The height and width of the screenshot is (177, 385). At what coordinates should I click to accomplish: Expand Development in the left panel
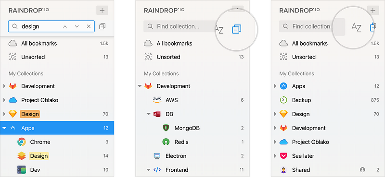click(x=4, y=86)
